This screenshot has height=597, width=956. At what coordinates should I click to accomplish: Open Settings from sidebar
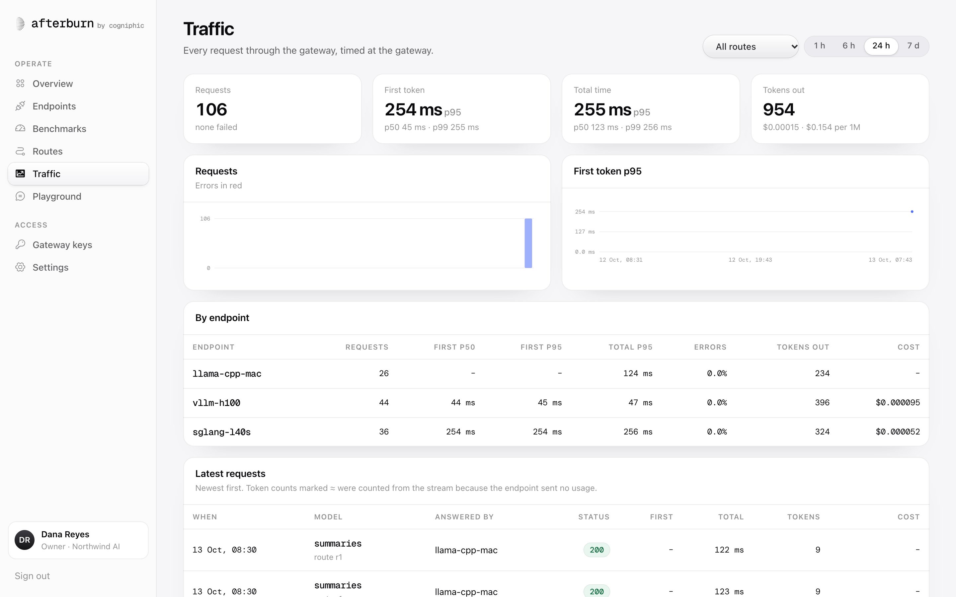78,267
